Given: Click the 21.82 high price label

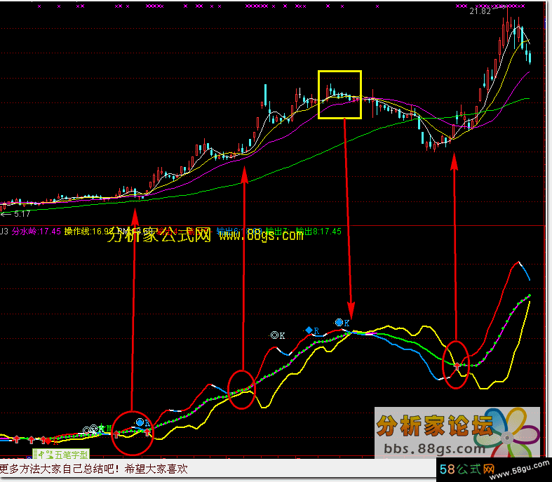Looking at the screenshot, I should point(480,11).
